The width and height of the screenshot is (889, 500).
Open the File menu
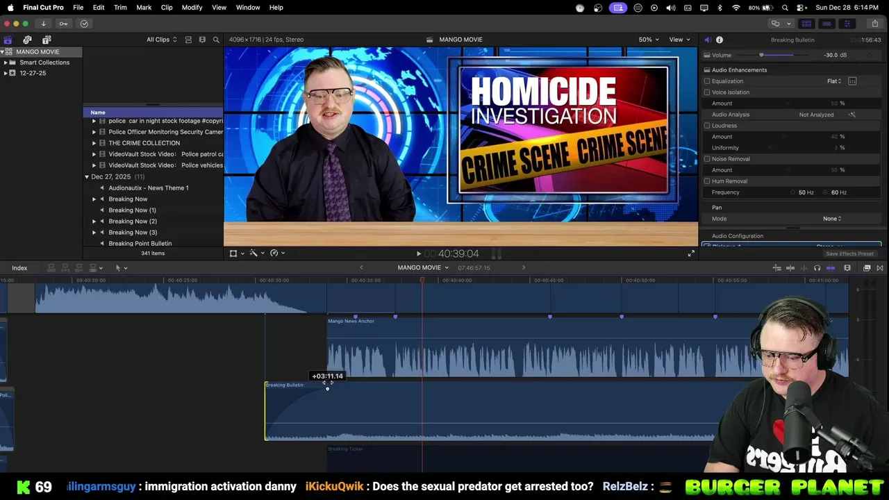pos(78,8)
